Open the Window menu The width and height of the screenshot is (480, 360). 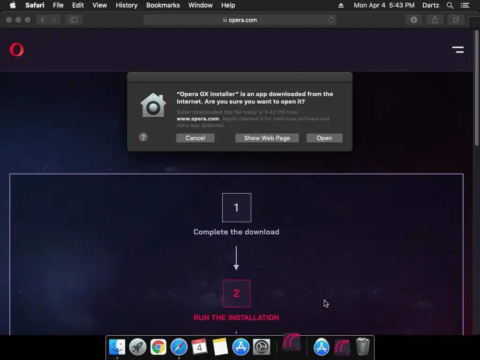coord(201,5)
